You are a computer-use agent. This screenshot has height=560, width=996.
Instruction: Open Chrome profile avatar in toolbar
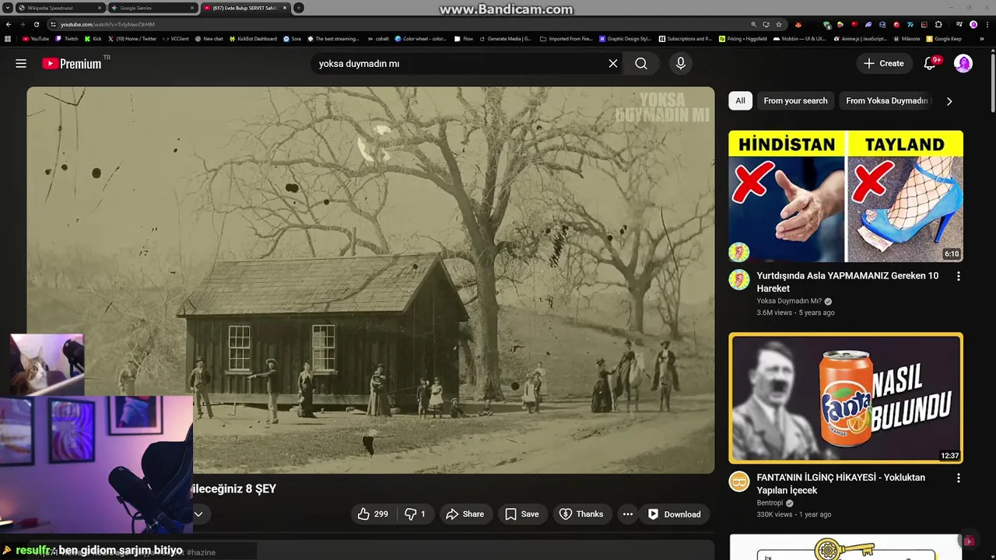point(973,24)
